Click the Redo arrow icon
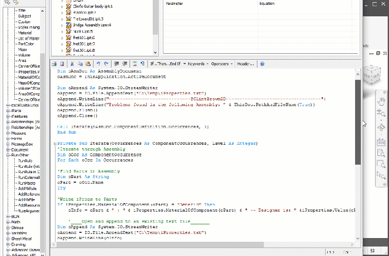This screenshot has width=389, height=256. [x=106, y=63]
